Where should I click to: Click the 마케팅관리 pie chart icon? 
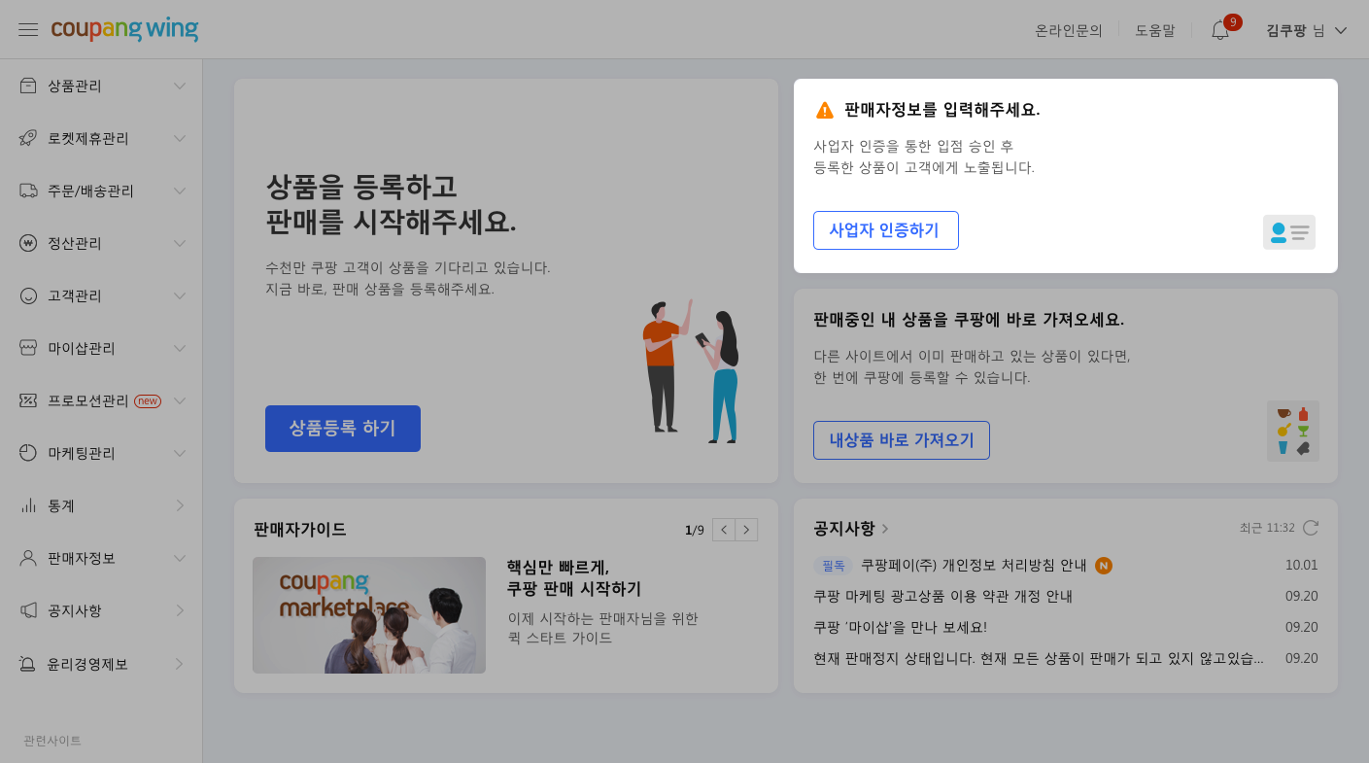(x=28, y=453)
